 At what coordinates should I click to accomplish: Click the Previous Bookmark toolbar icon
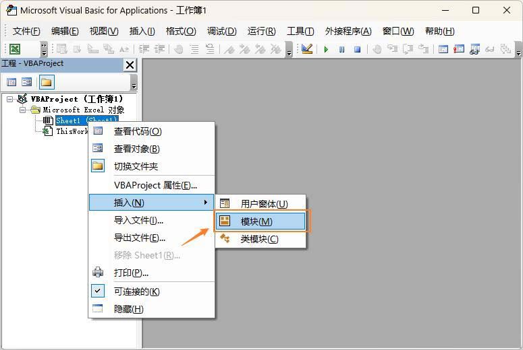(x=260, y=49)
